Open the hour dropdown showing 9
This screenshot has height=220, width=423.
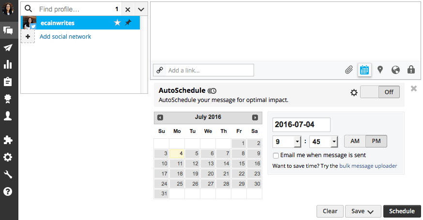(287, 142)
